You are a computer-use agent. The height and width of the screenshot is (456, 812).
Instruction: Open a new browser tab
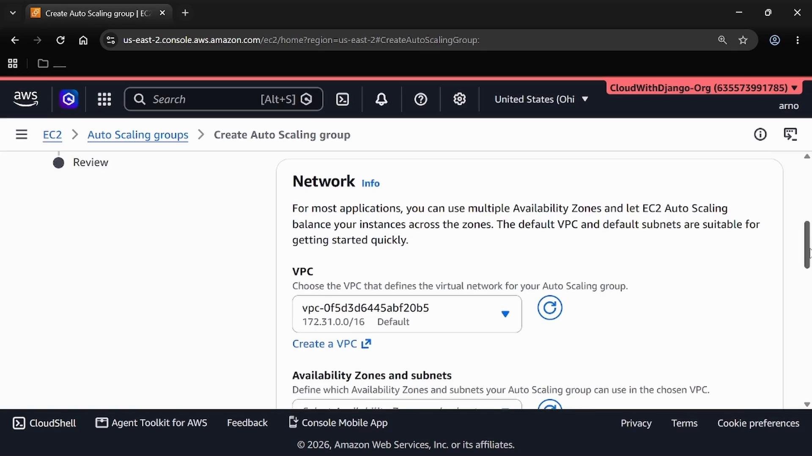[x=185, y=13]
